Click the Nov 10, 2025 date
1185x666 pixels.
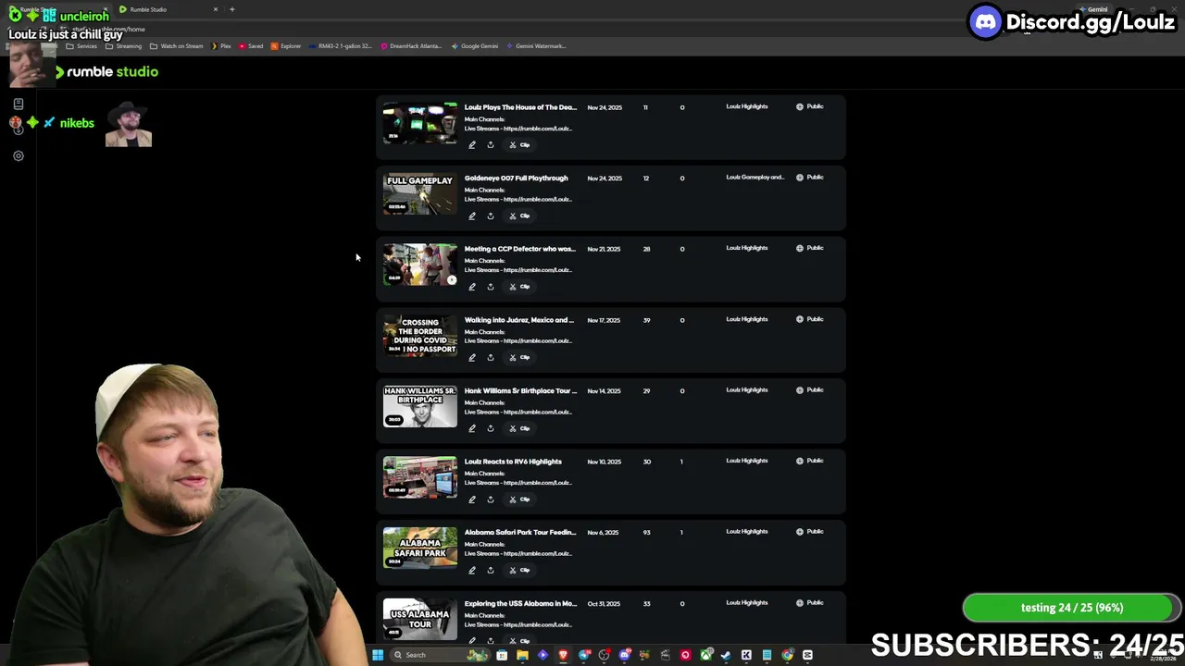tap(605, 462)
